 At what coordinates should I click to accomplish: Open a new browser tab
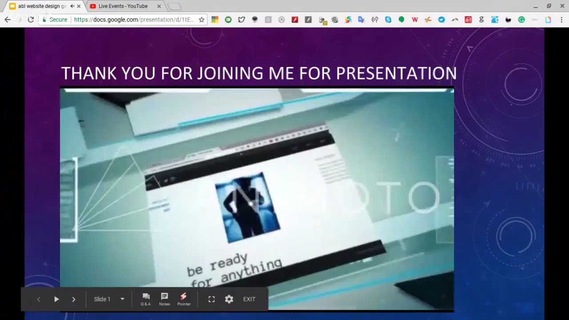[174, 6]
